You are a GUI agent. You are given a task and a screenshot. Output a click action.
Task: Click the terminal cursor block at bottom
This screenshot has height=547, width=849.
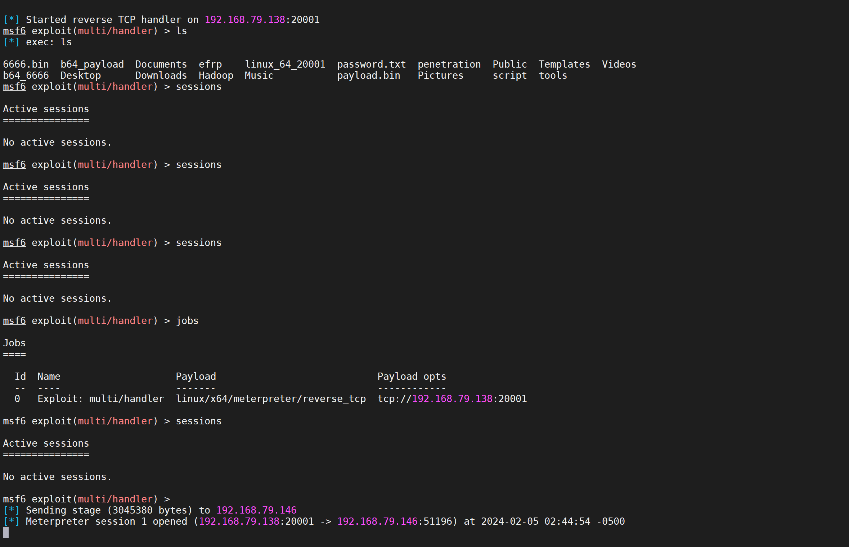pos(6,533)
